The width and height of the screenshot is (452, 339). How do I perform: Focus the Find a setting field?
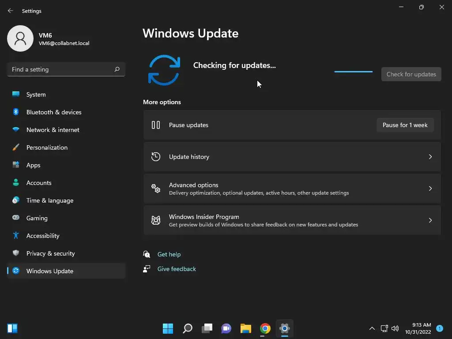click(x=66, y=69)
